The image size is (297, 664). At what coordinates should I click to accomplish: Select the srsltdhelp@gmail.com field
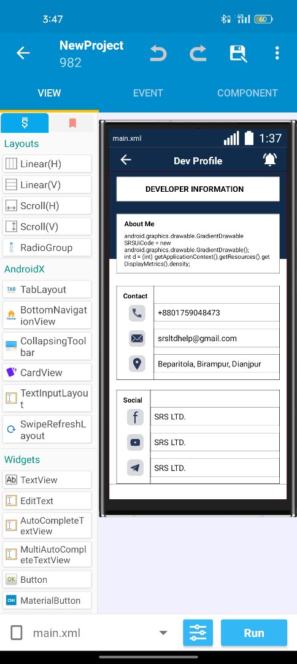coord(217,338)
